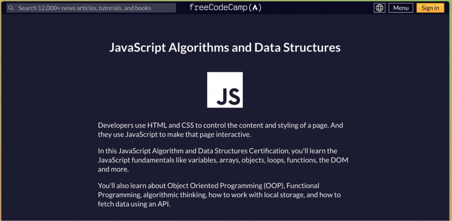Click the search magnifier icon
The width and height of the screenshot is (452, 221).
pyautogui.click(x=11, y=8)
